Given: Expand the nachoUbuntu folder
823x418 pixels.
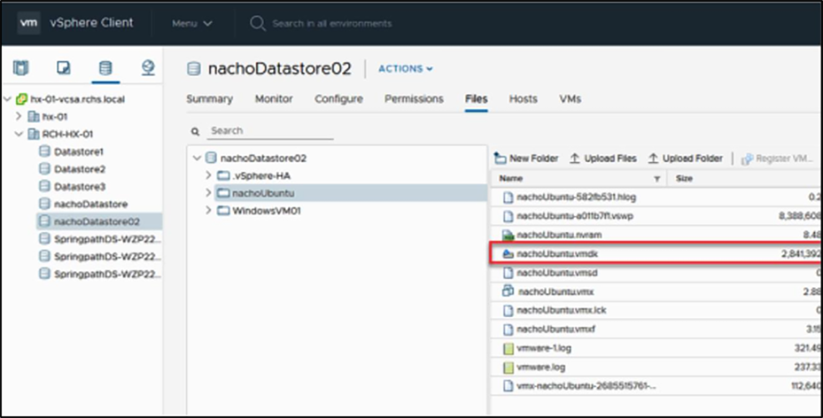Looking at the screenshot, I should 208,193.
